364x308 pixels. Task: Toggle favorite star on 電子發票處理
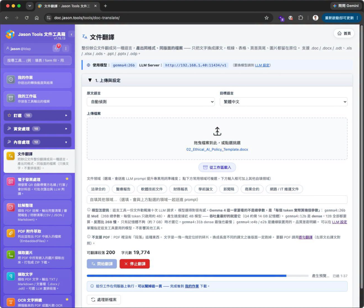click(67, 179)
